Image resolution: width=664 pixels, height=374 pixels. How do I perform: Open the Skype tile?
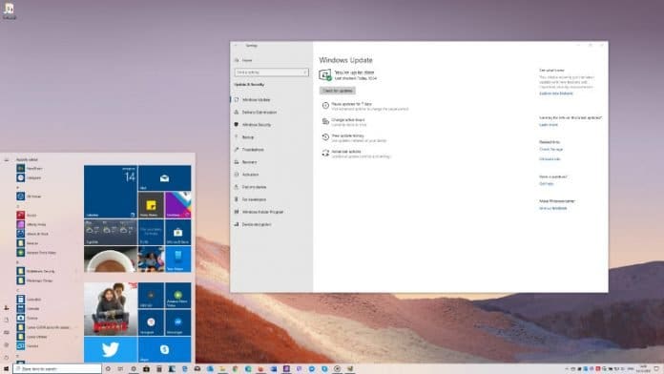point(164,349)
